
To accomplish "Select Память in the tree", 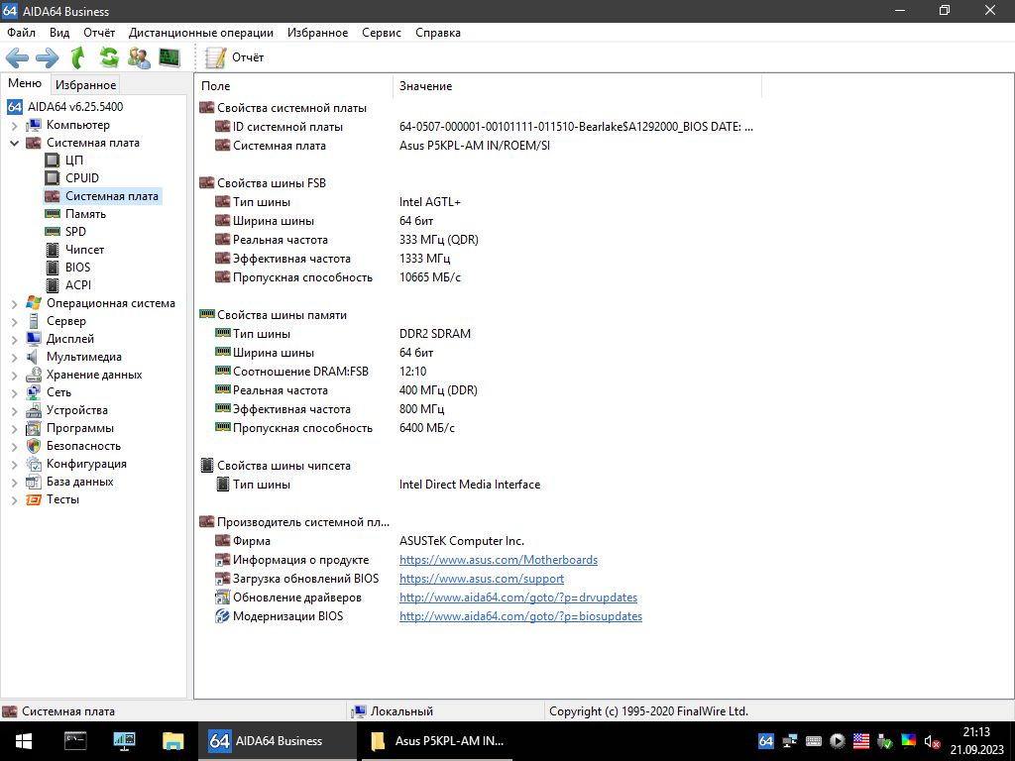I will coord(85,214).
